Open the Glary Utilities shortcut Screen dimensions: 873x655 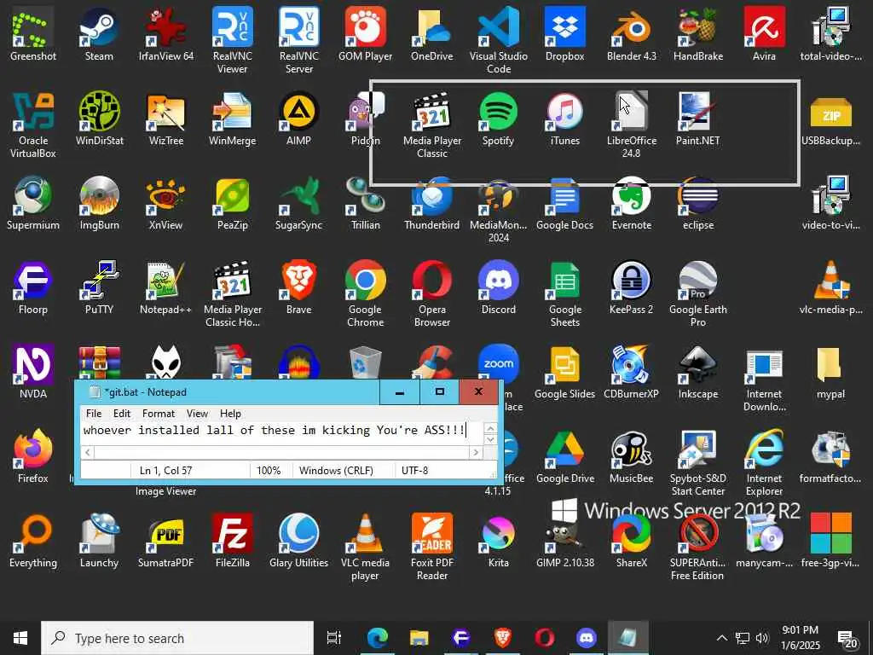(x=298, y=542)
